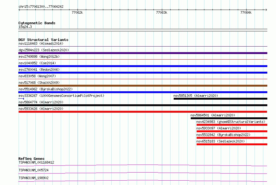The width and height of the screenshot is (276, 185).
Task: Open variant nsv5933426 (Almarri2020) label
Action: (x=41, y=109)
